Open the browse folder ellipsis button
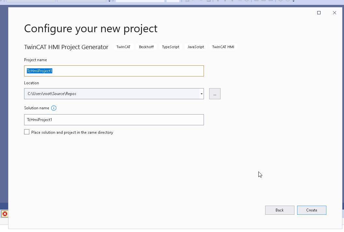 click(215, 94)
